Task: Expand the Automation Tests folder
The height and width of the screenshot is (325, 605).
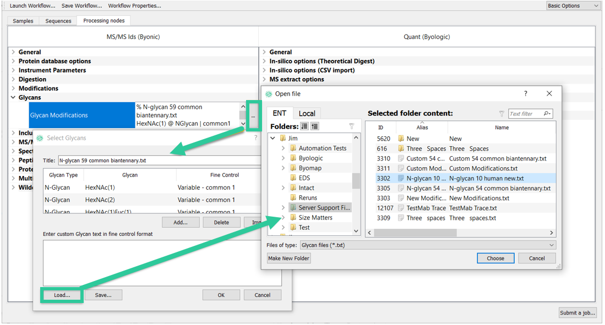Action: 283,148
